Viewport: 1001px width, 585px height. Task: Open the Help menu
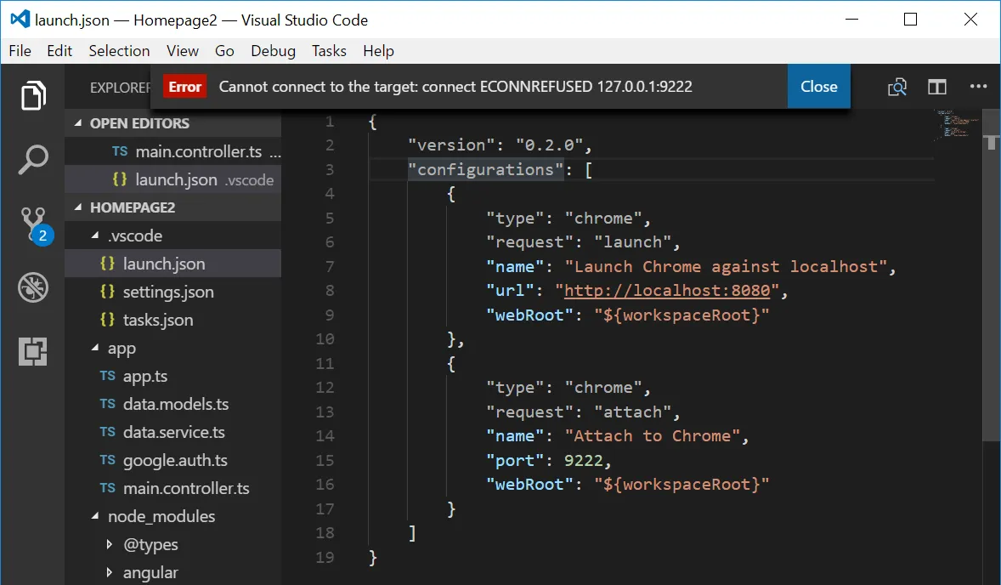[379, 51]
